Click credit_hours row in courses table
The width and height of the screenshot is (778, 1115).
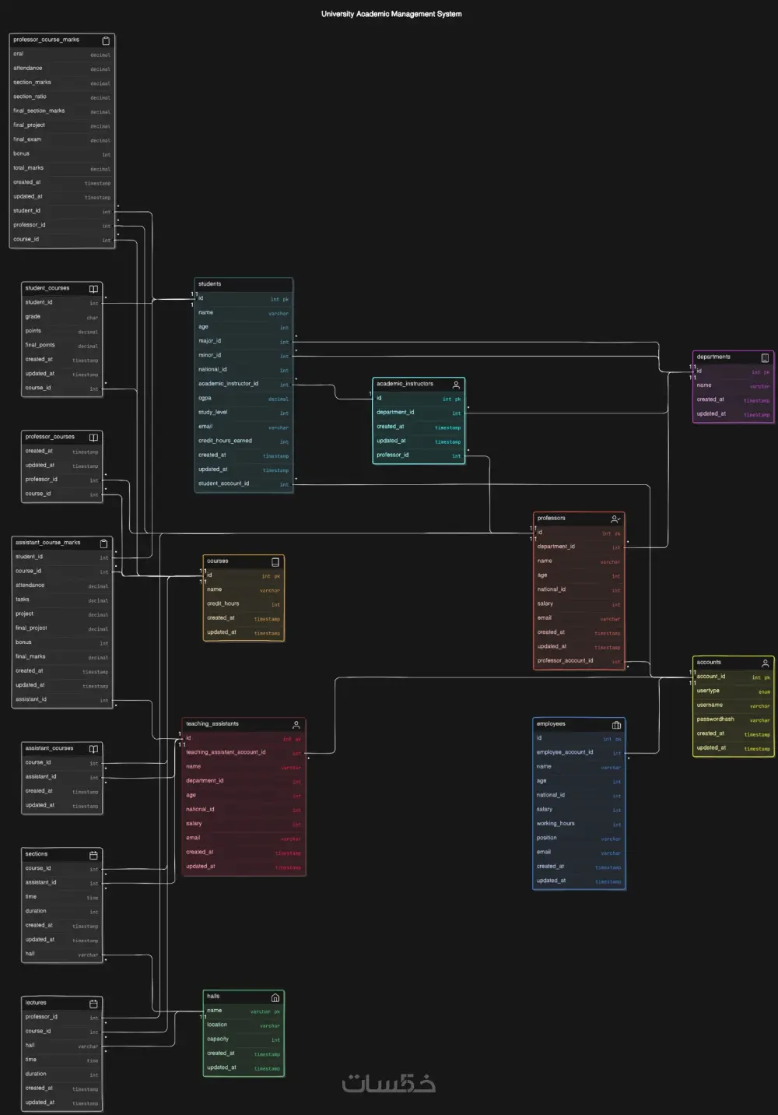click(244, 604)
